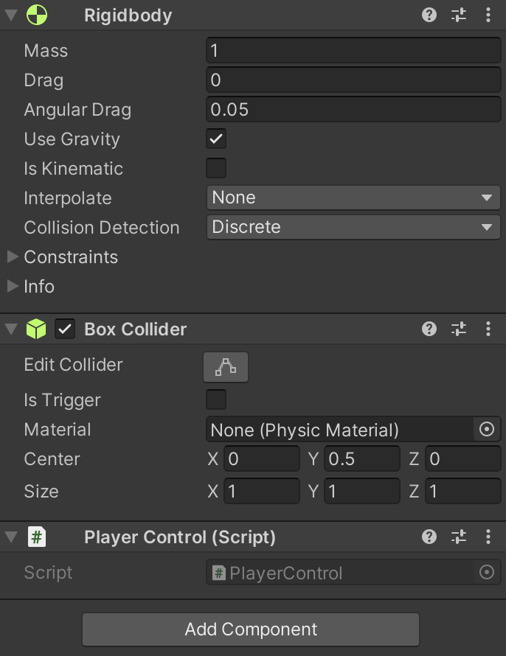Click the Add Component button
This screenshot has height=656, width=506.
point(251,629)
